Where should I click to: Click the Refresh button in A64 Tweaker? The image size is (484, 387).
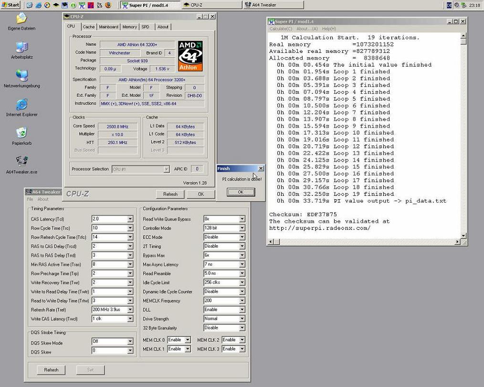coord(51,370)
